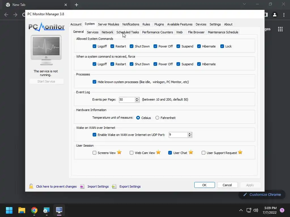
Task: Click the Export Settings icon
Action: (x=114, y=186)
